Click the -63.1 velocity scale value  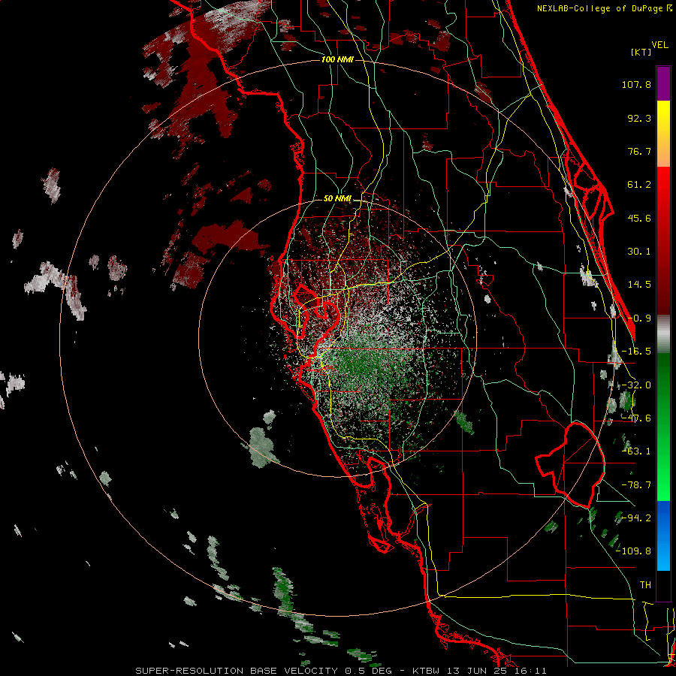click(636, 451)
